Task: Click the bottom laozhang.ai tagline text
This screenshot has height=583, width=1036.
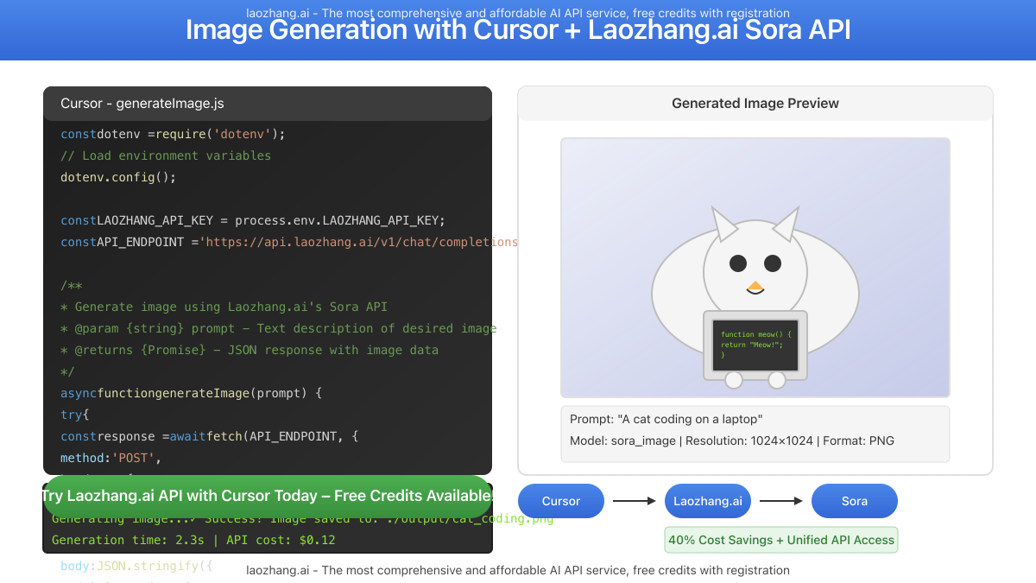Action: (518, 570)
